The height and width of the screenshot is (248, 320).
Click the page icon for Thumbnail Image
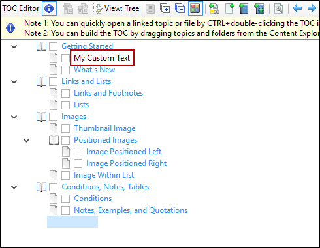click(x=54, y=128)
